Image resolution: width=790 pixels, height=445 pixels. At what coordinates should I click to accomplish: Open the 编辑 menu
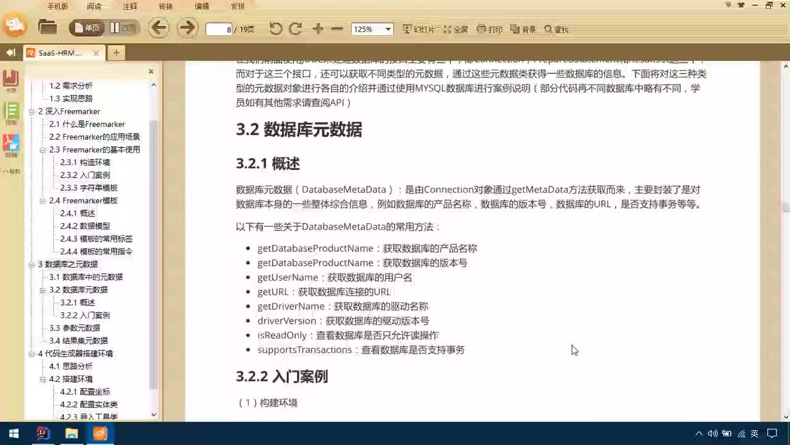click(202, 6)
